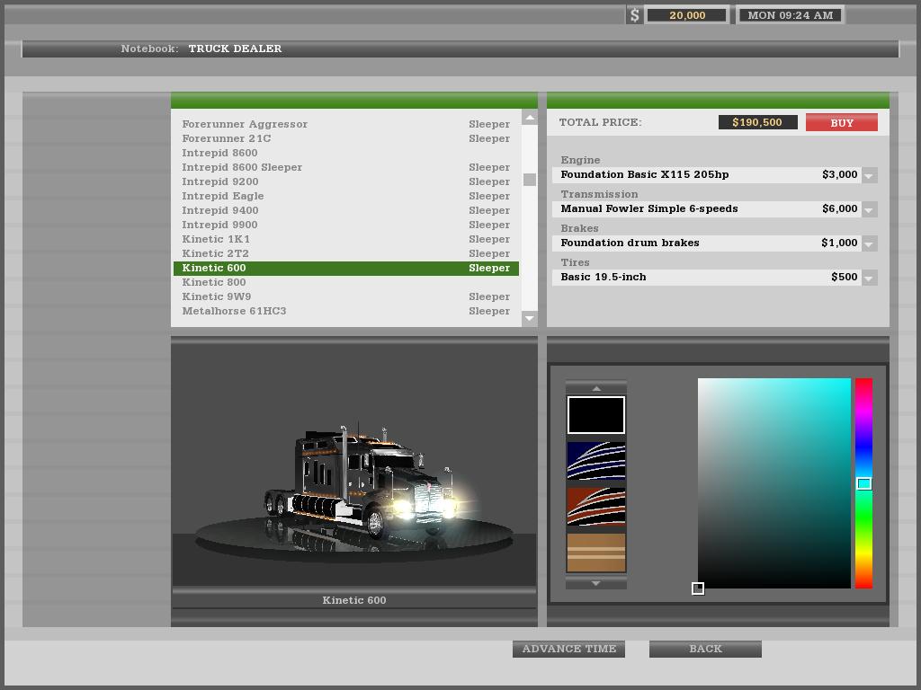
Task: Select Kinetic 800 from truck list
Action: [214, 282]
